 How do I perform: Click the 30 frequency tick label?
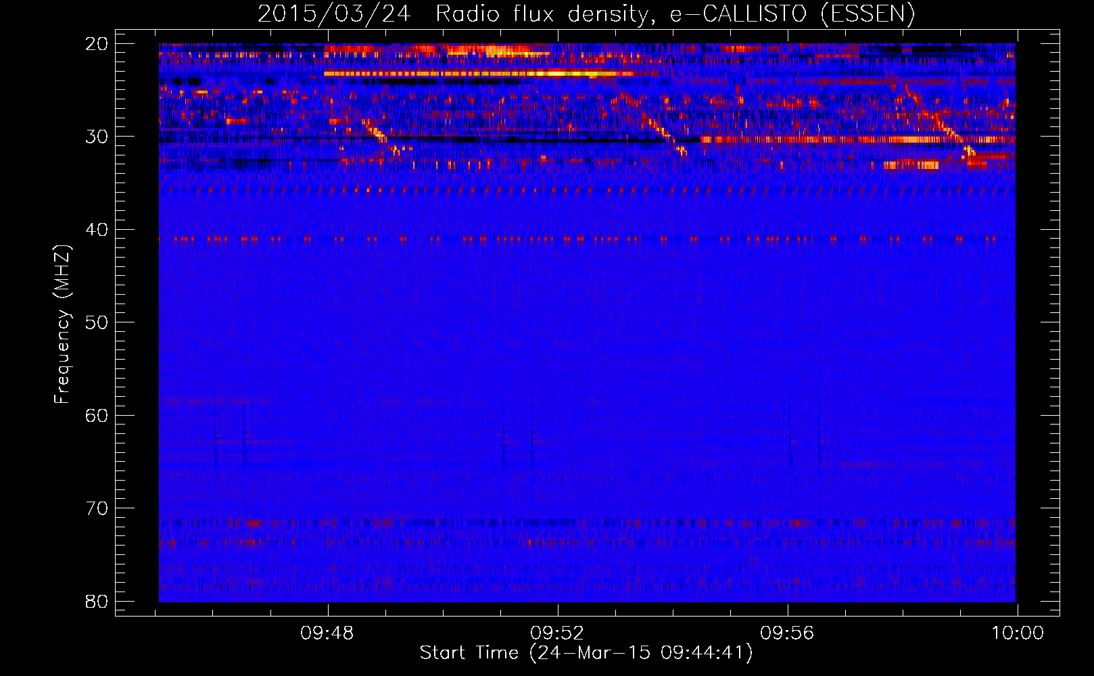[97, 137]
